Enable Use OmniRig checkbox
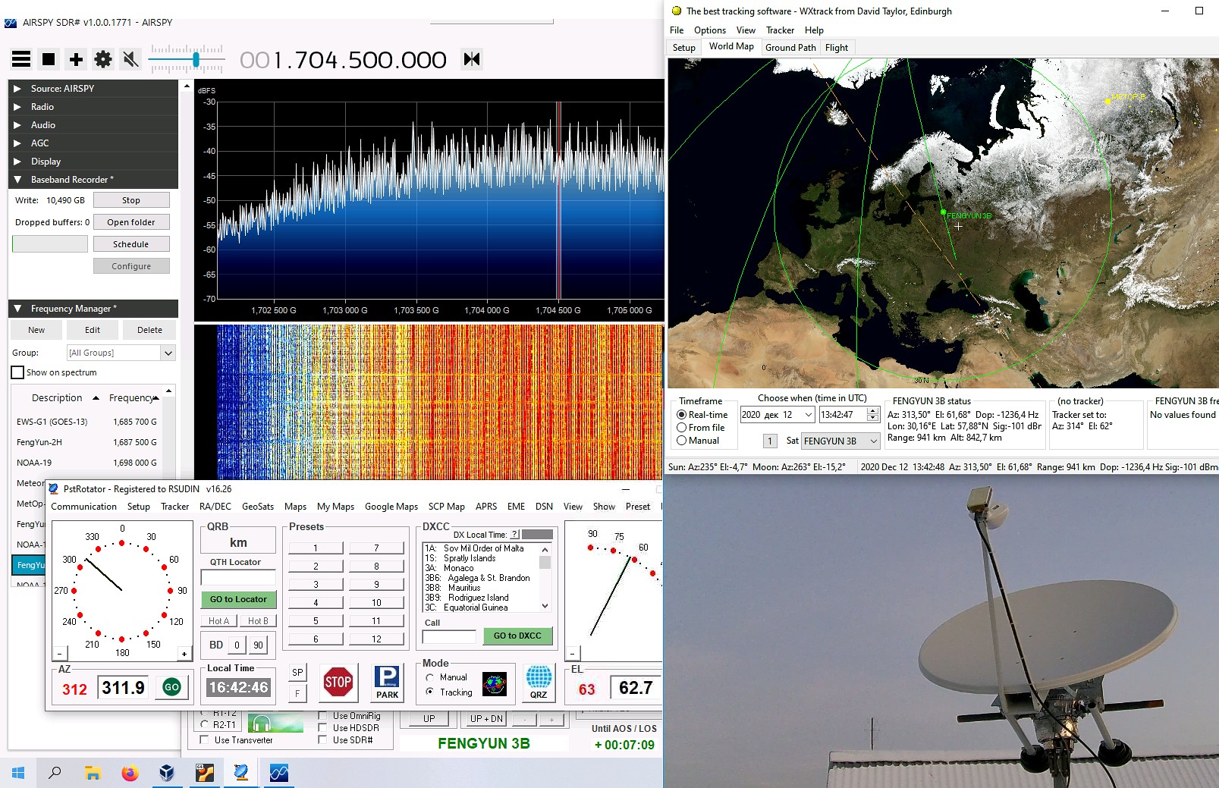 323,715
